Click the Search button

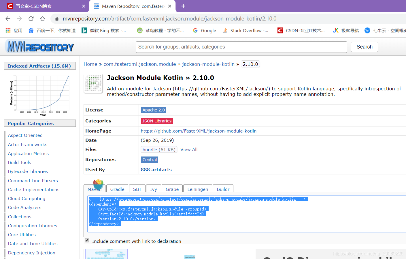coord(364,46)
